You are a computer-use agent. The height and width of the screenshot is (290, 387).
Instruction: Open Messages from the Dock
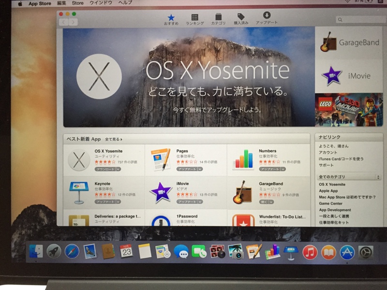[181, 251]
